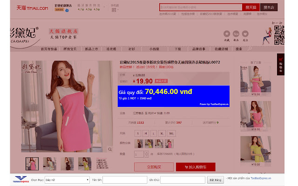This screenshot has height=186, width=298.
Task: Click the 连衣裙2015夏 suggested search link
Action: [x=168, y=14]
